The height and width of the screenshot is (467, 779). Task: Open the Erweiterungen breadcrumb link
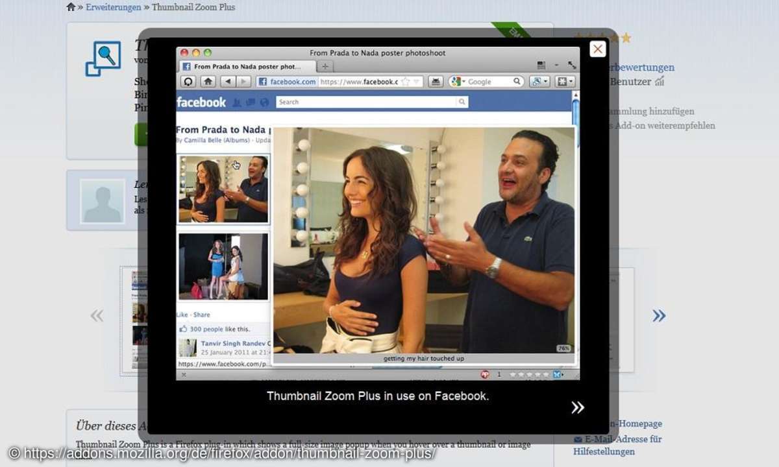[x=114, y=7]
